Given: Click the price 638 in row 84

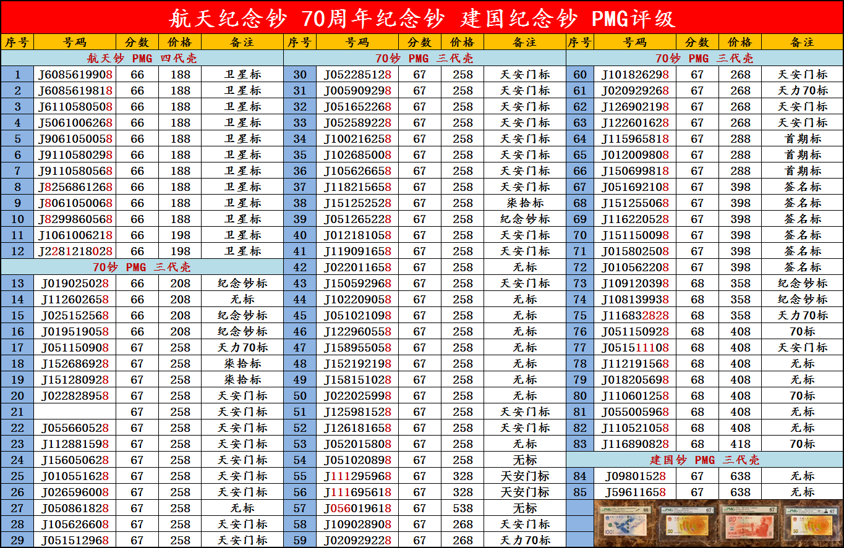Looking at the screenshot, I should coord(740,476).
